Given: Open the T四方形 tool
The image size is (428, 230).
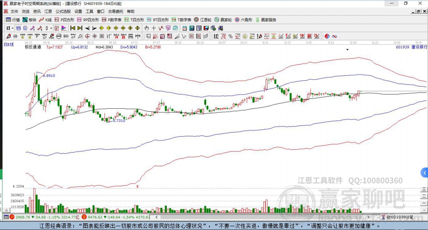Looking at the screenshot, I should (x=134, y=20).
